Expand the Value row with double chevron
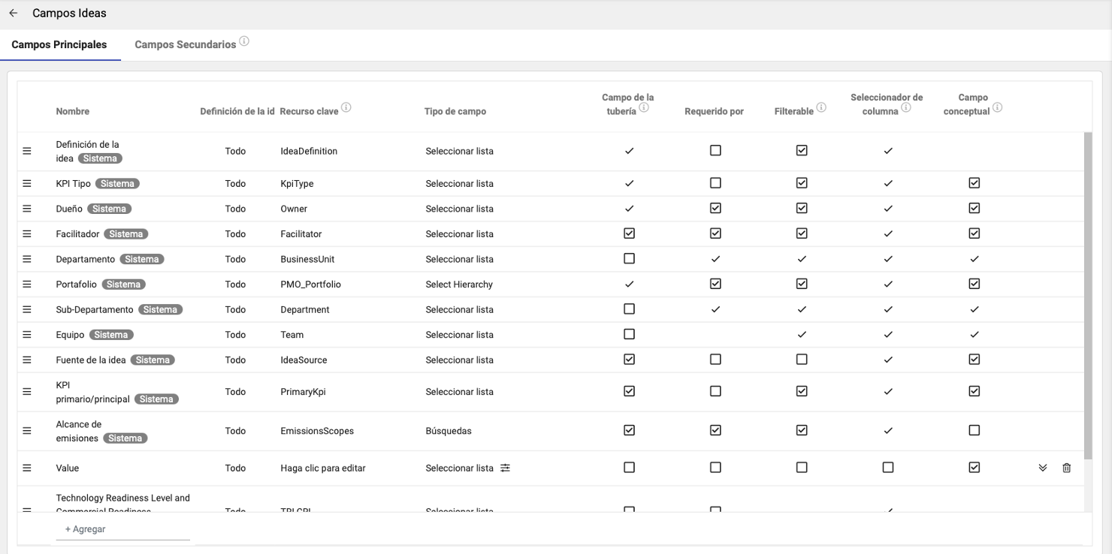The height and width of the screenshot is (554, 1112). (x=1043, y=468)
